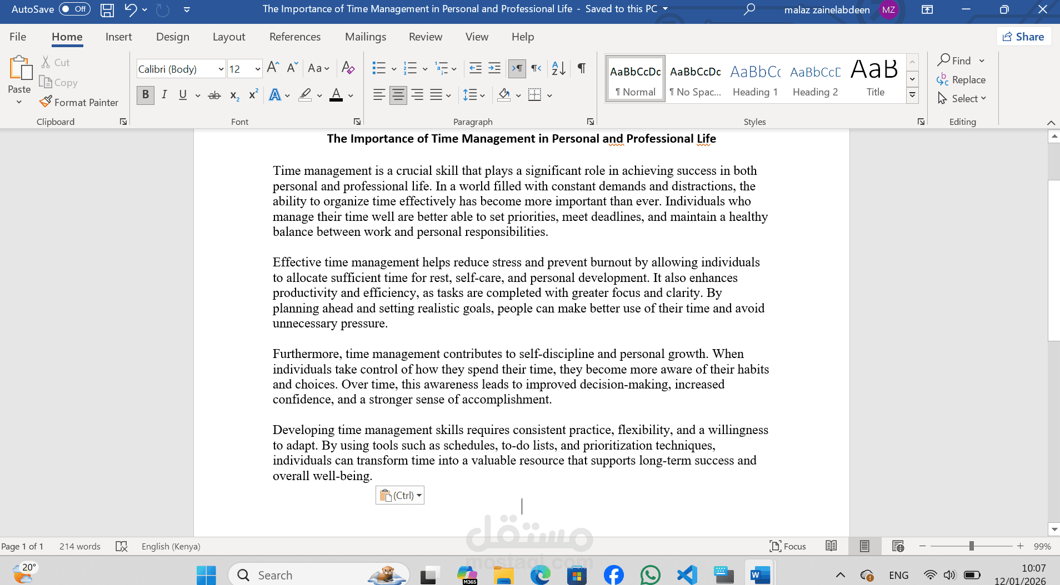Switch to Web Layout view
This screenshot has height=585, width=1060.
898,546
